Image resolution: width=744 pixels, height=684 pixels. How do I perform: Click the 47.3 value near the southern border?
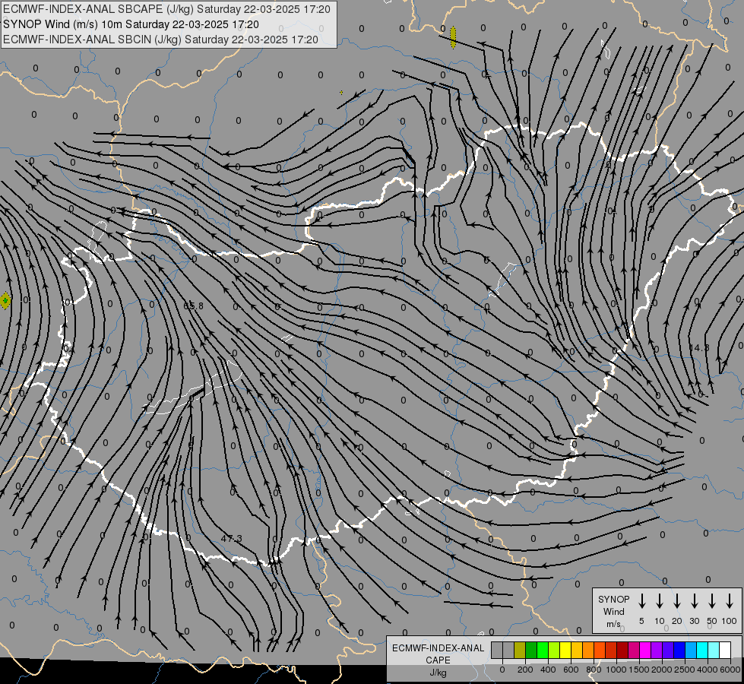(x=232, y=538)
